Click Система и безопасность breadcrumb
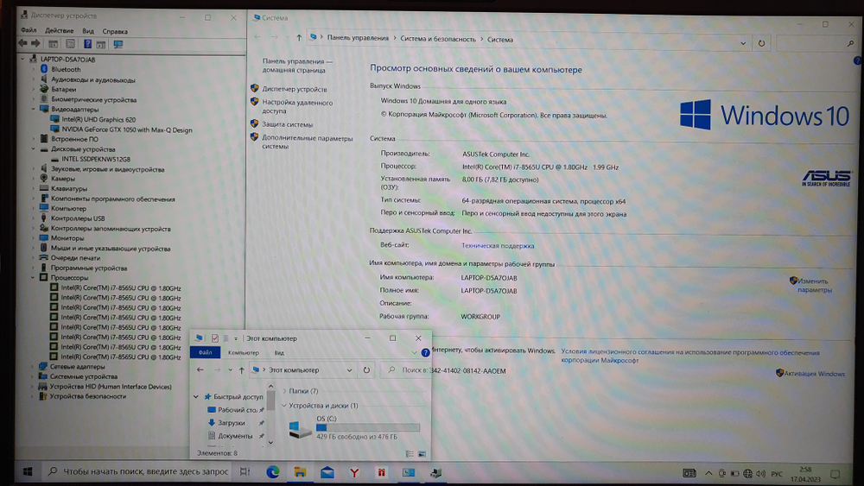This screenshot has height=486, width=864. (437, 39)
